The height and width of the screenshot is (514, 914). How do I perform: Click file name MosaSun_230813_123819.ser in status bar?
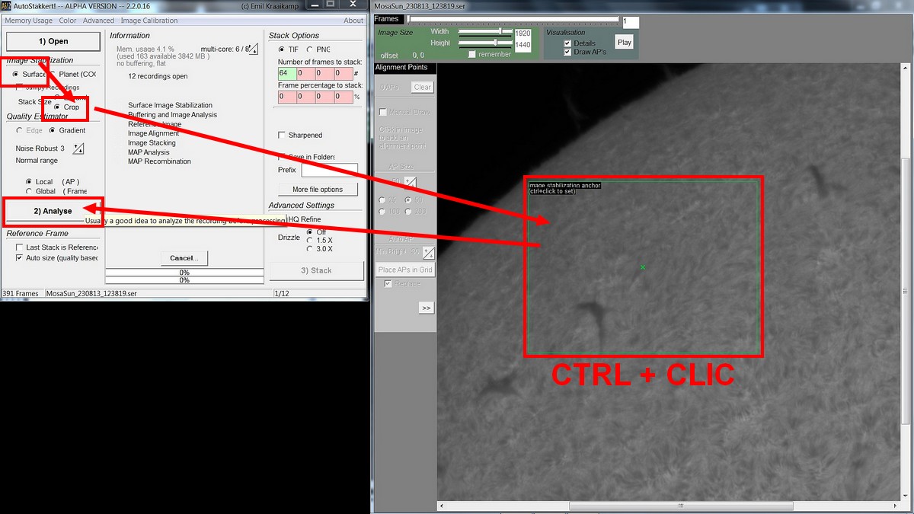coord(91,293)
